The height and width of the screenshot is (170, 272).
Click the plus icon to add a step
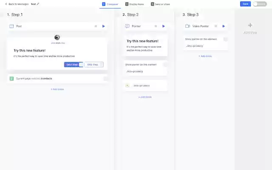[250, 25]
